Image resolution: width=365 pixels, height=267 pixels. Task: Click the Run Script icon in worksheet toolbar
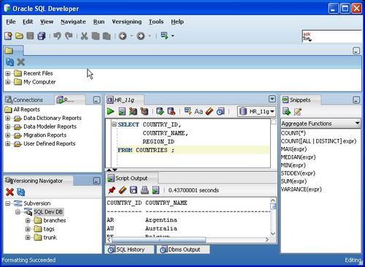click(122, 112)
